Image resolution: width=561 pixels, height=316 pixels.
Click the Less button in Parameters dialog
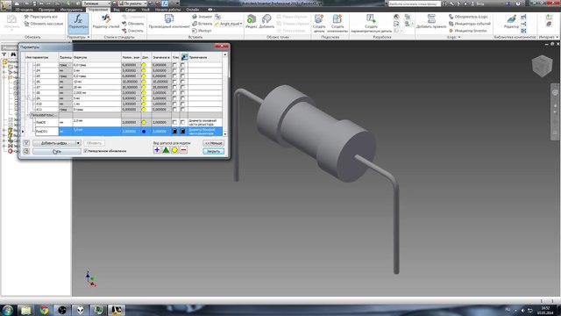coord(213,143)
